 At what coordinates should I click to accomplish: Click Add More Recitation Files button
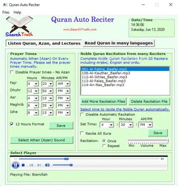[x=103, y=101]
